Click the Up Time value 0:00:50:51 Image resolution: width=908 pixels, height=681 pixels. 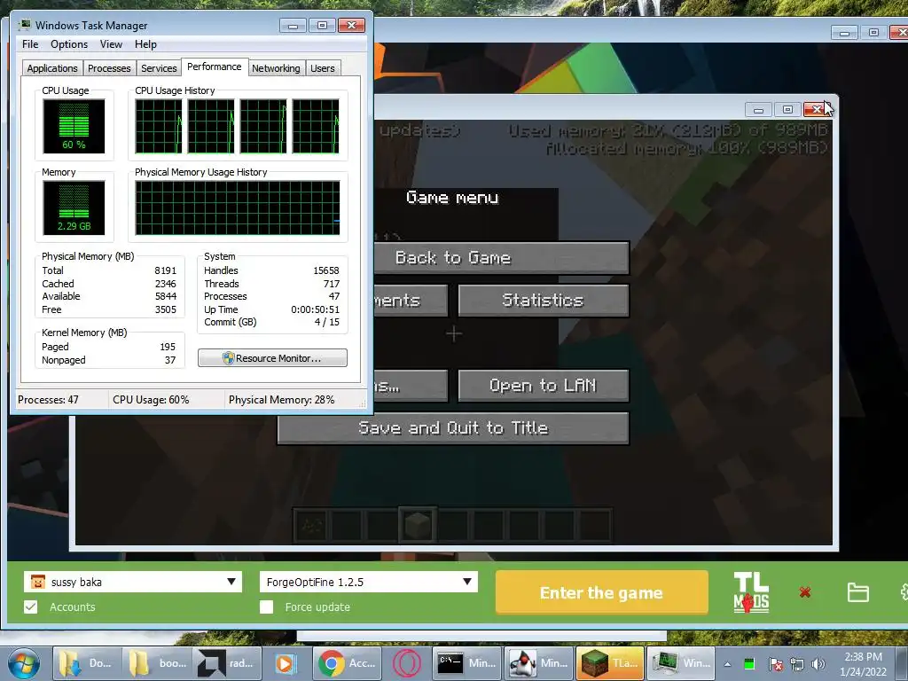pyautogui.click(x=315, y=309)
